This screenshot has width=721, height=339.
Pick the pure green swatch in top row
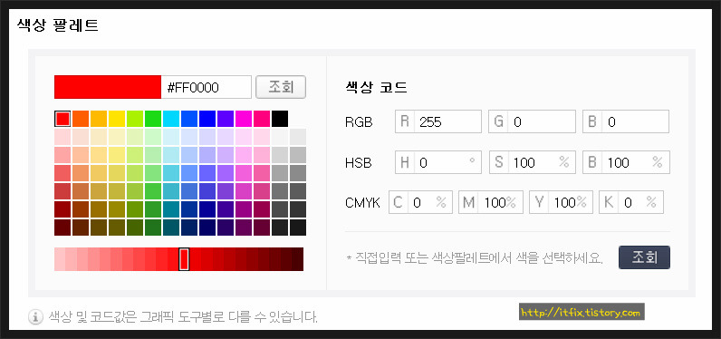pos(153,119)
